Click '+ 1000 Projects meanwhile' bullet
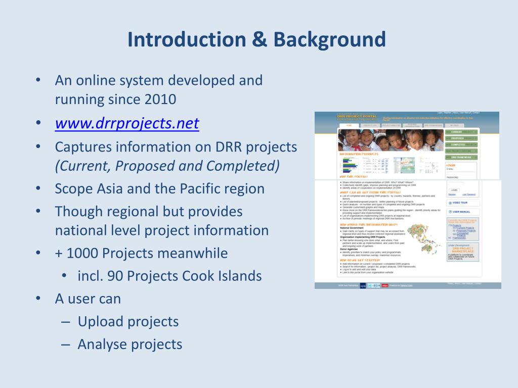 pos(142,254)
